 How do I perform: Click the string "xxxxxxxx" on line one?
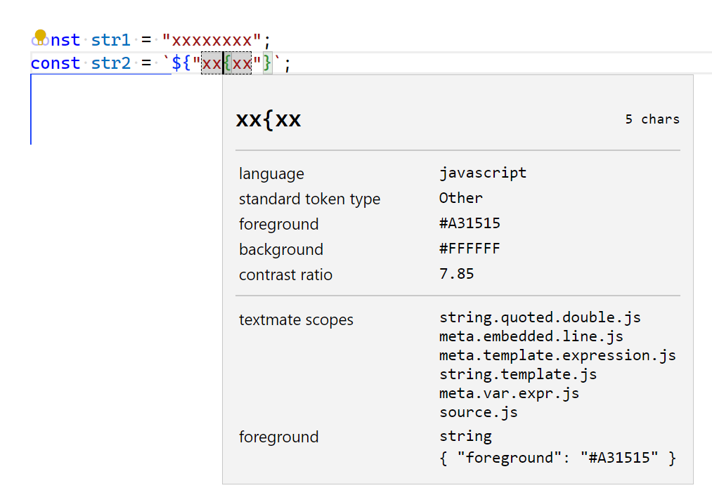coord(212,40)
